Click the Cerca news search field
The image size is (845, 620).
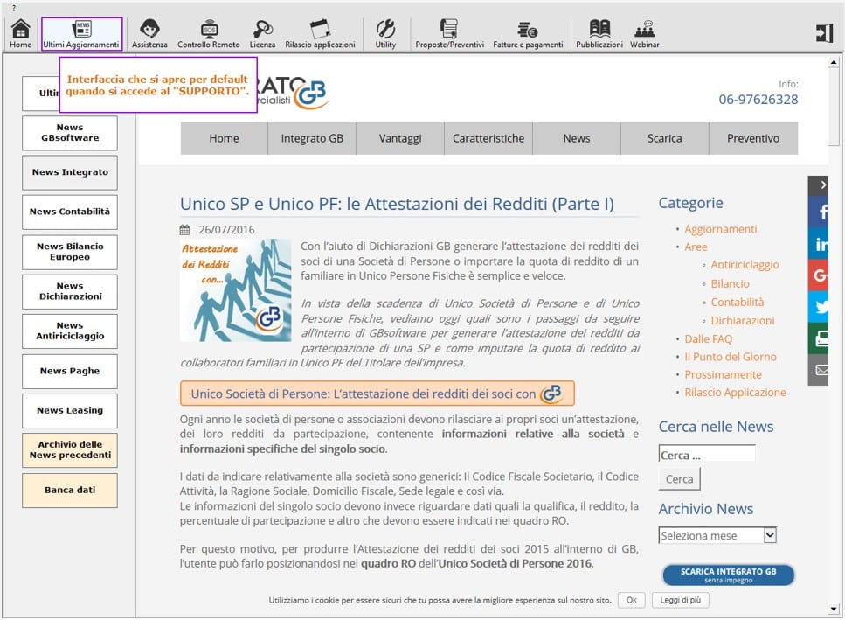707,455
